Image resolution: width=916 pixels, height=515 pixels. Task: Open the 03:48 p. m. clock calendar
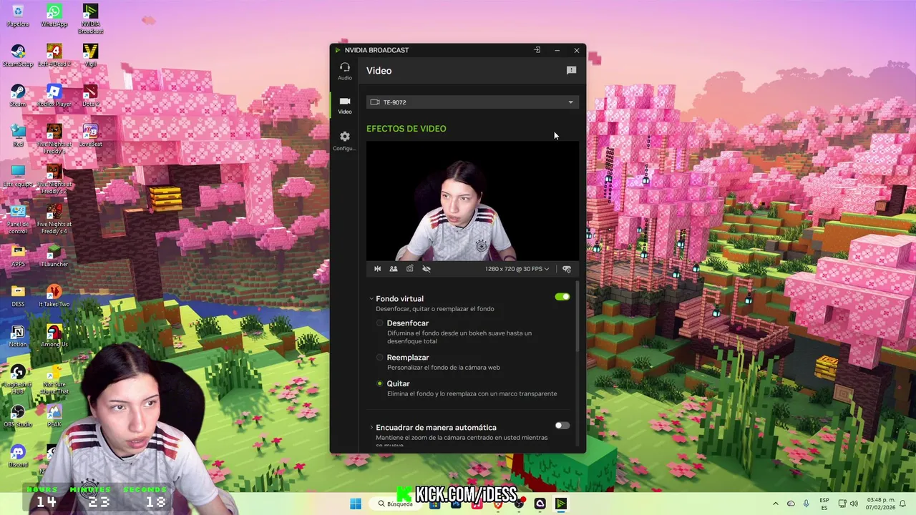coord(880,504)
